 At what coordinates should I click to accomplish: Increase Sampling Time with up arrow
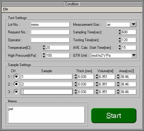tap(119, 31)
